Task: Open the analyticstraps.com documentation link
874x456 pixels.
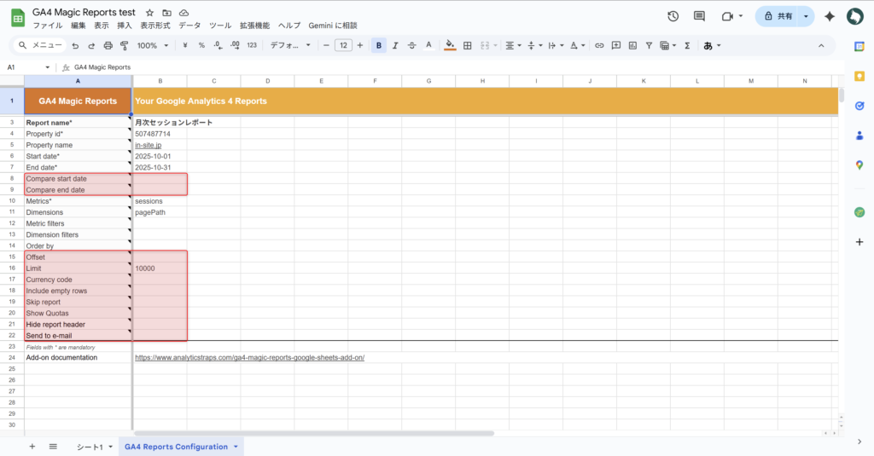Action: coord(249,357)
